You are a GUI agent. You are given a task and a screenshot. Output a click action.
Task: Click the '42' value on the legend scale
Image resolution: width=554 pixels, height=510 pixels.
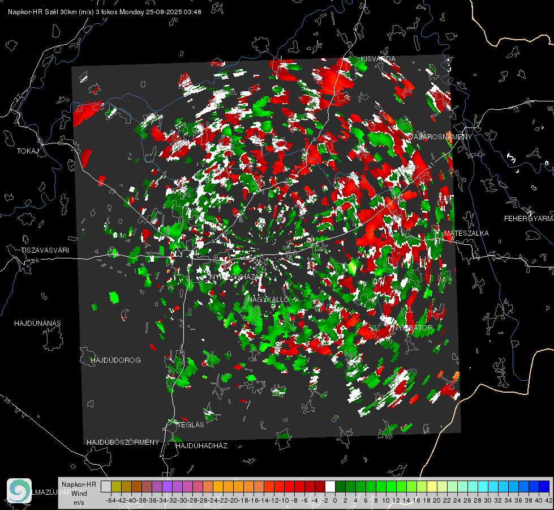pos(549,500)
